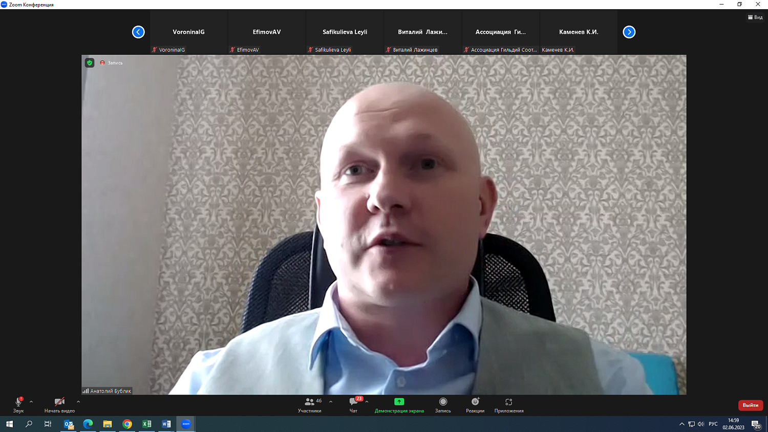Start screen sharing with green Demonstration icon
768x432 pixels.
point(399,402)
